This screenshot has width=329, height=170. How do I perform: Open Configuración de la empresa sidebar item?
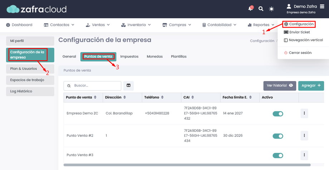tap(30, 55)
